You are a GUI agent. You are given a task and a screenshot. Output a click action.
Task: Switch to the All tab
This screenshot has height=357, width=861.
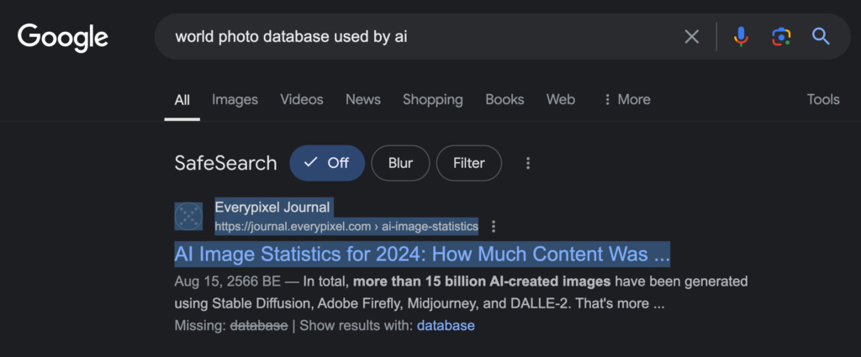182,99
